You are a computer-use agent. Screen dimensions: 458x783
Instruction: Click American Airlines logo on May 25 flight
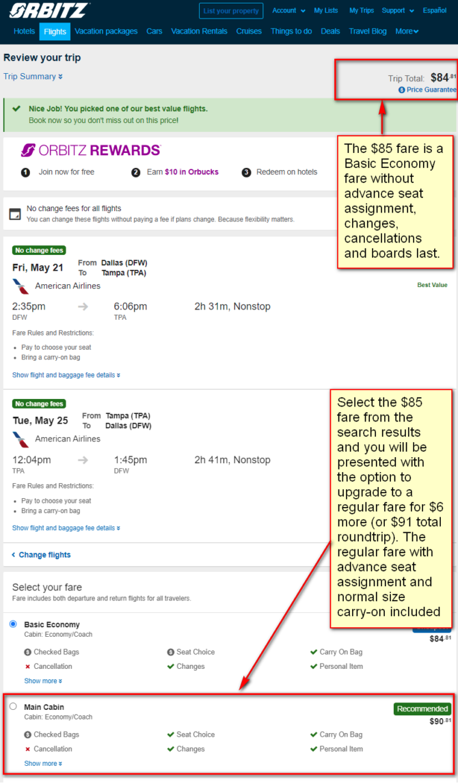(21, 439)
